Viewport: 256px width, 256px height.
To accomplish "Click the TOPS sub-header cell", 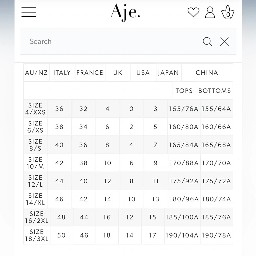I will [184, 91].
